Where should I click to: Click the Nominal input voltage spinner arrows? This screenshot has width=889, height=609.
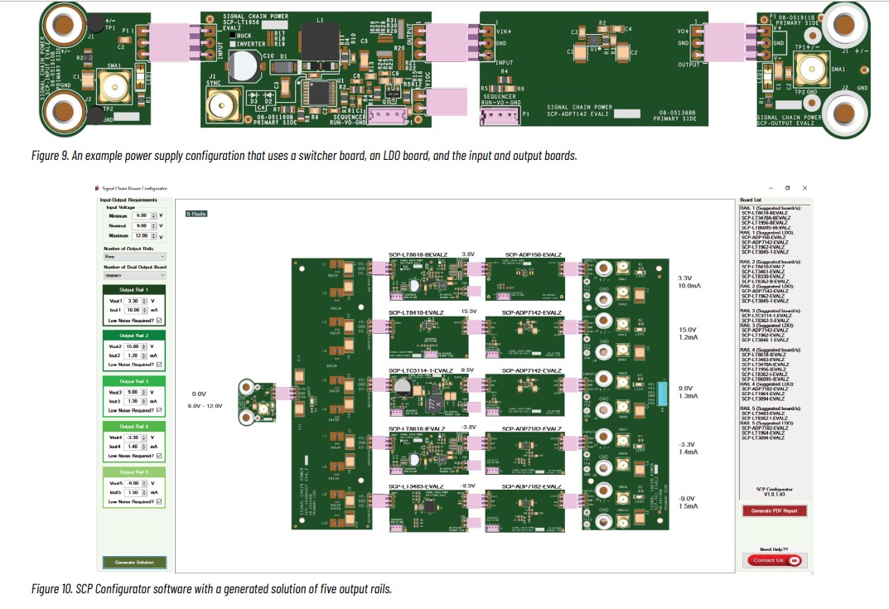tap(153, 225)
